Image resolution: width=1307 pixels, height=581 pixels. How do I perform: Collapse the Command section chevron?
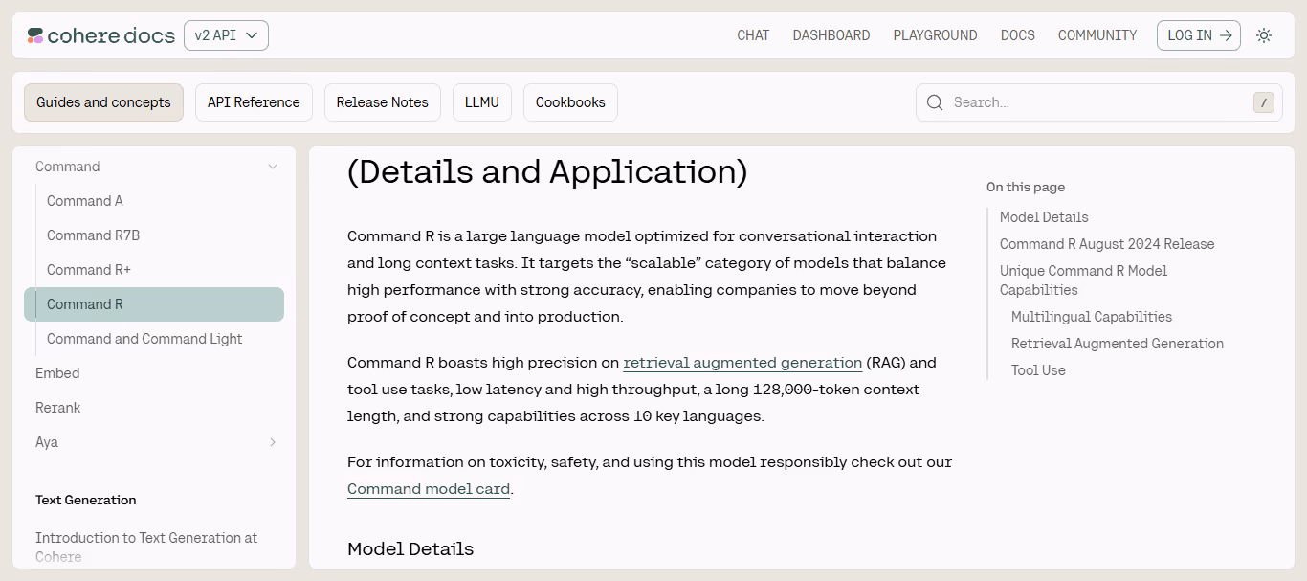coord(273,167)
